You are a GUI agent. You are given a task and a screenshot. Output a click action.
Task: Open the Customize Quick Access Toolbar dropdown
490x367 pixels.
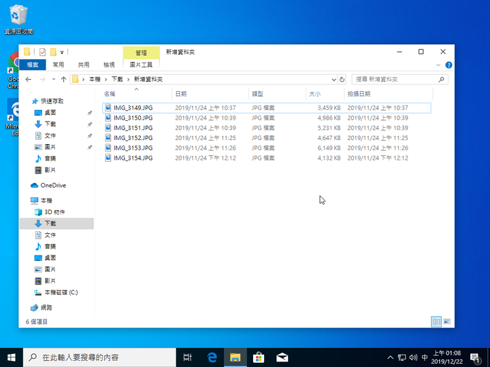click(62, 52)
